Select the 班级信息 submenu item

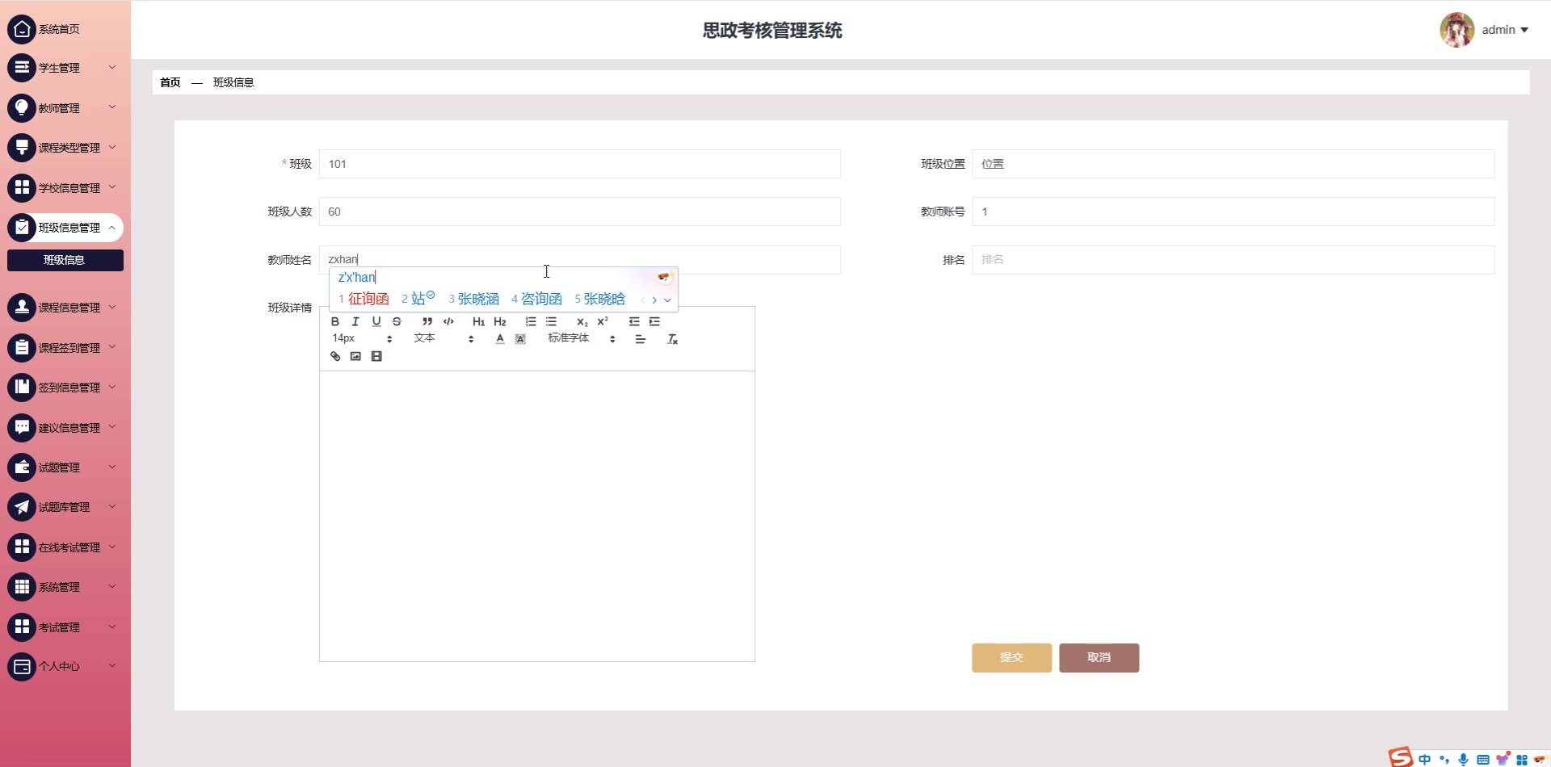[65, 260]
